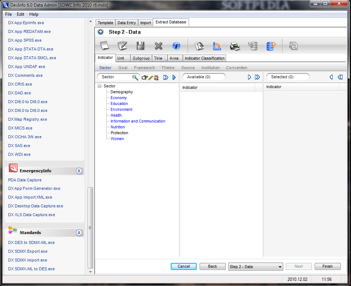
Task: Select the Goal classification link
Action: click(123, 68)
